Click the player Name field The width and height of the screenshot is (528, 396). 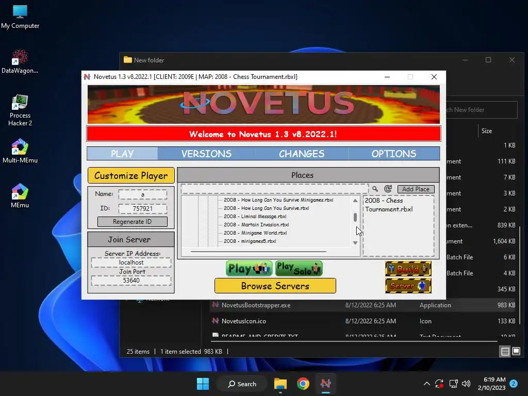coord(143,194)
